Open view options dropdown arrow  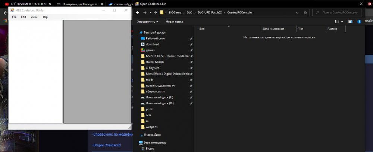(342, 22)
